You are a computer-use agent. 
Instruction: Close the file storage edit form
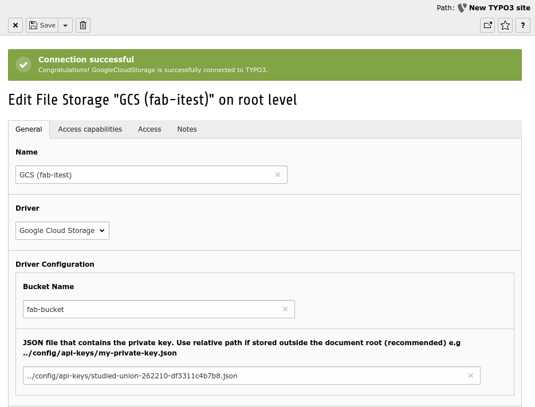point(15,25)
